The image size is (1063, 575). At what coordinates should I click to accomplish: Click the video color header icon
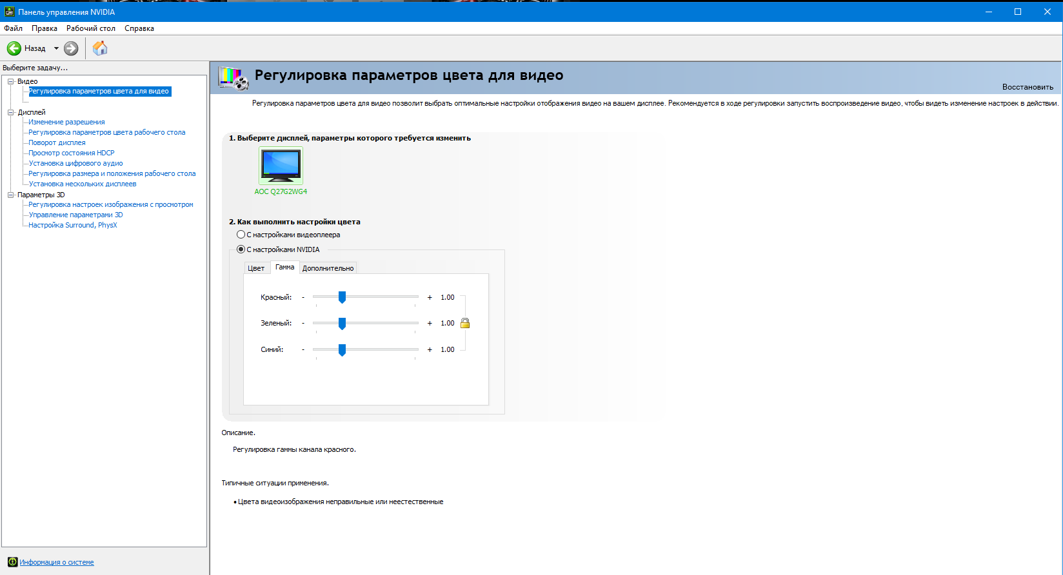click(233, 78)
